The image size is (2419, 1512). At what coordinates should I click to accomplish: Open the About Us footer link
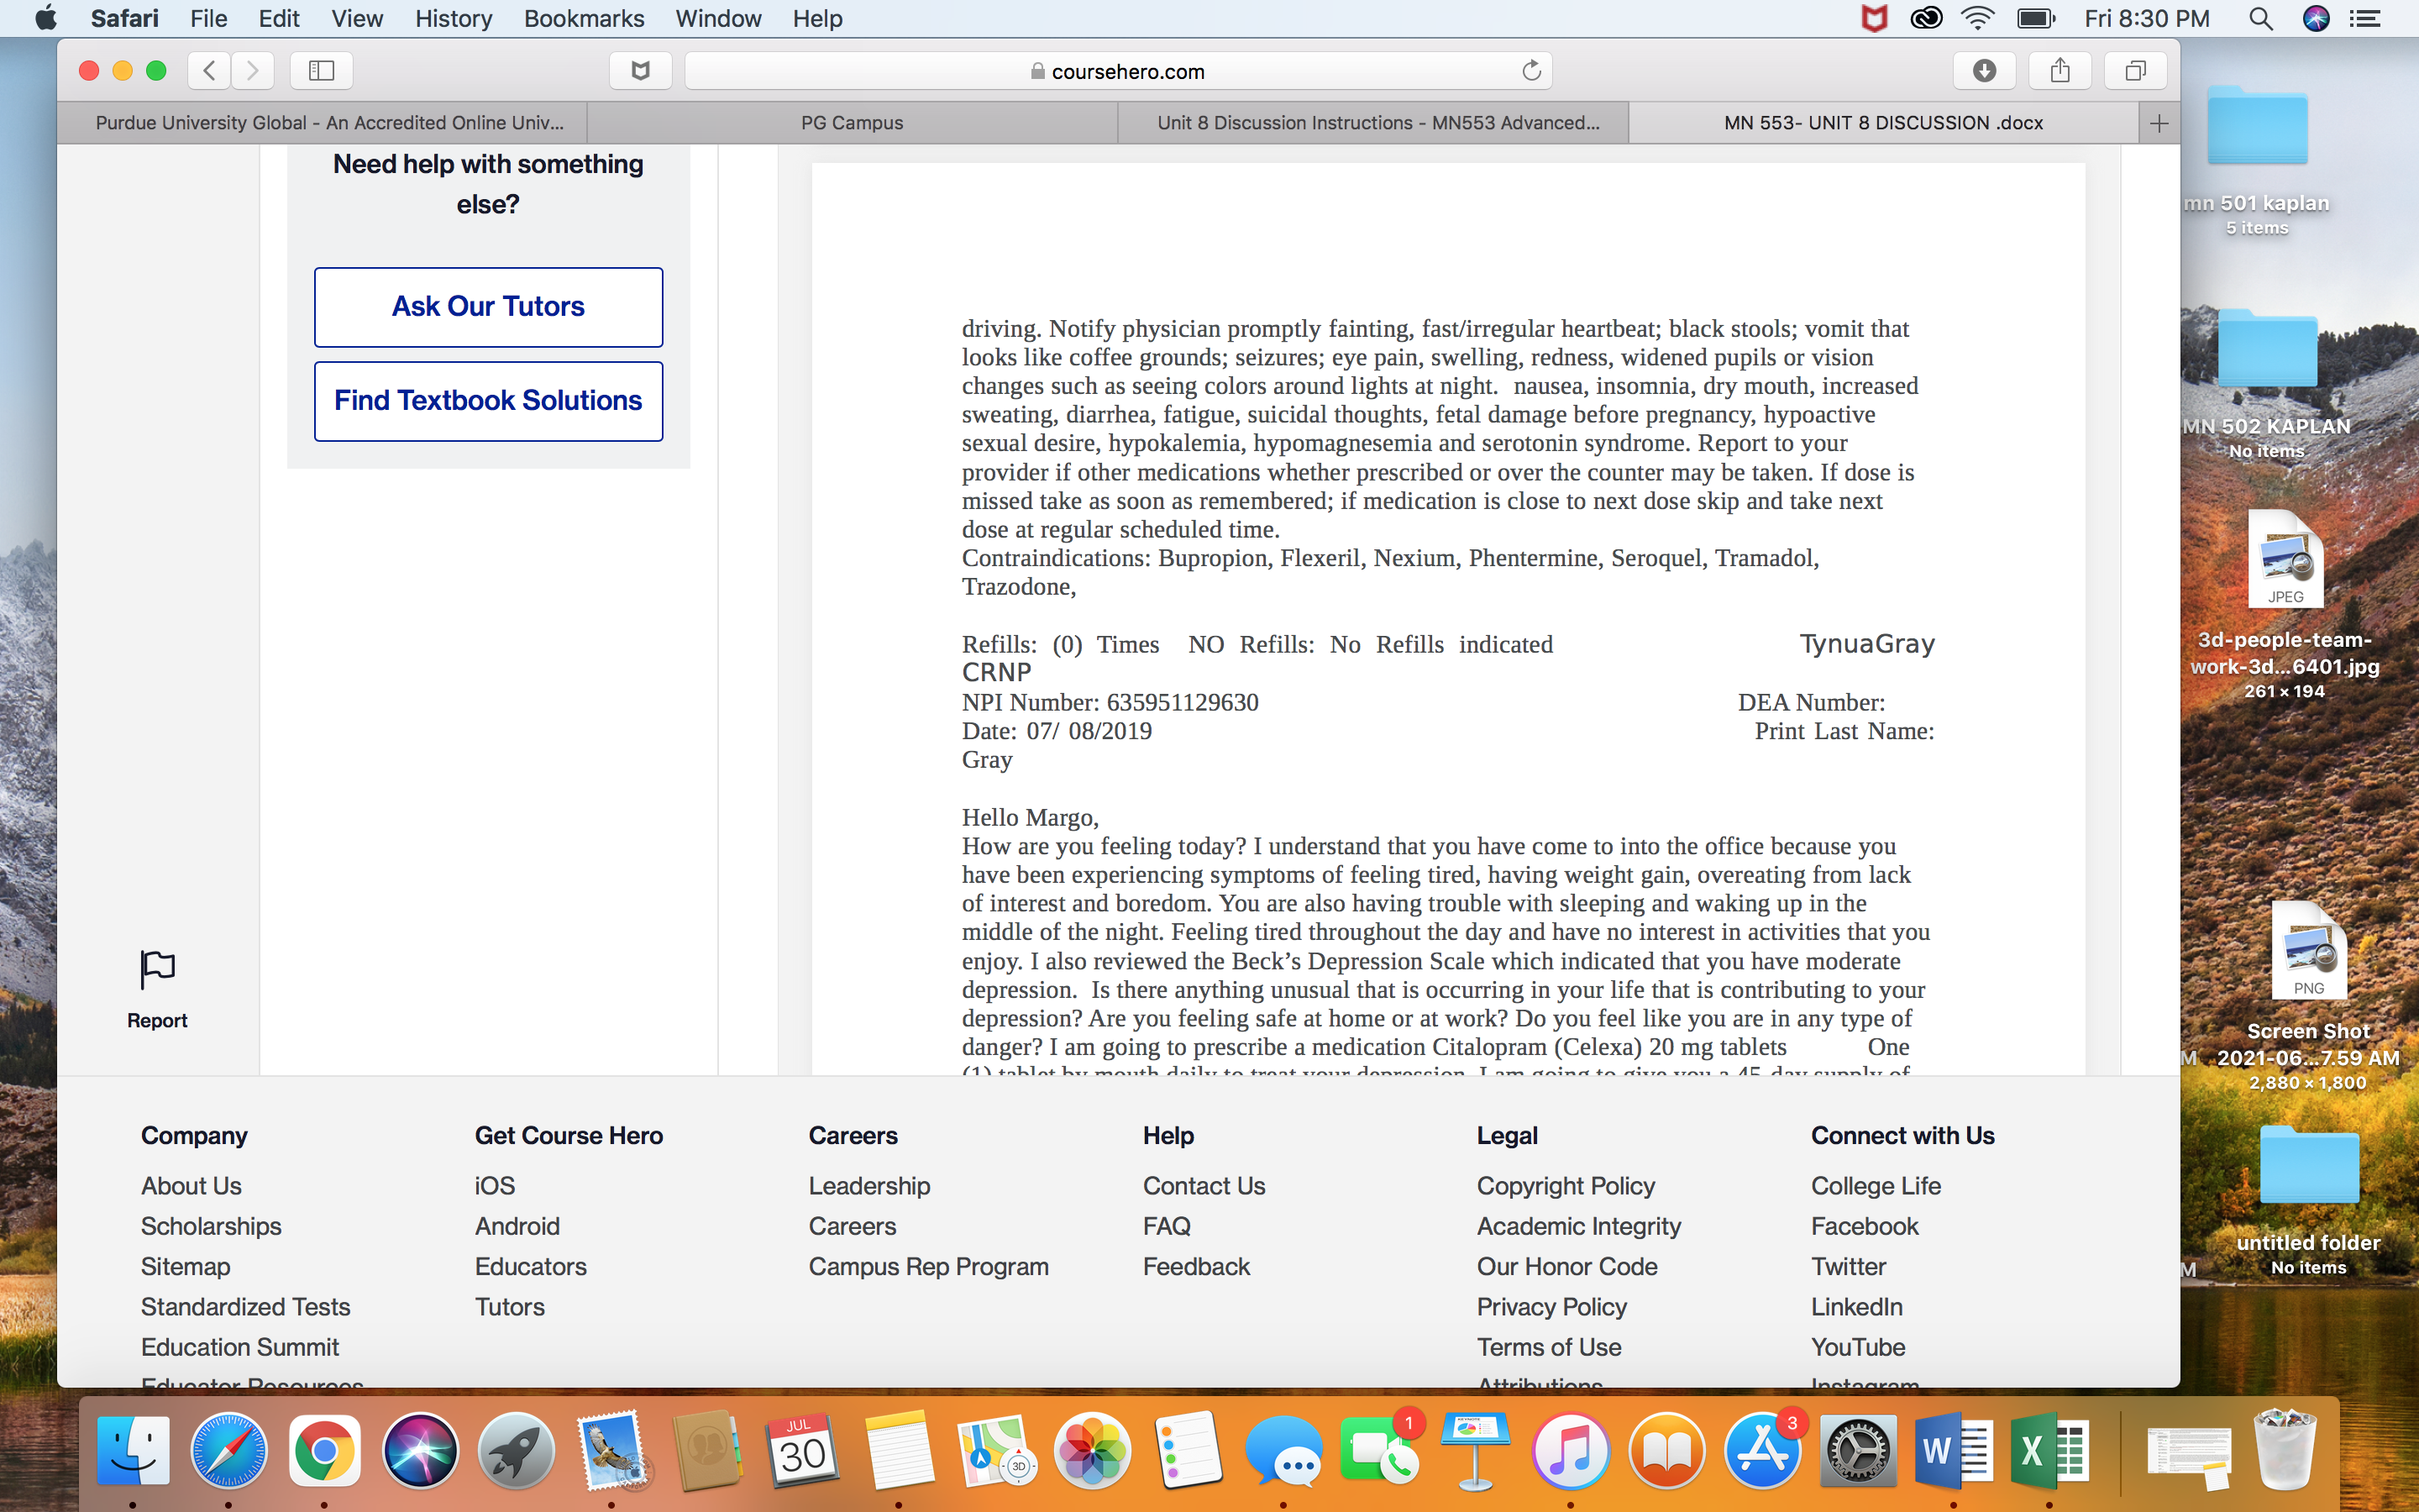coord(191,1186)
